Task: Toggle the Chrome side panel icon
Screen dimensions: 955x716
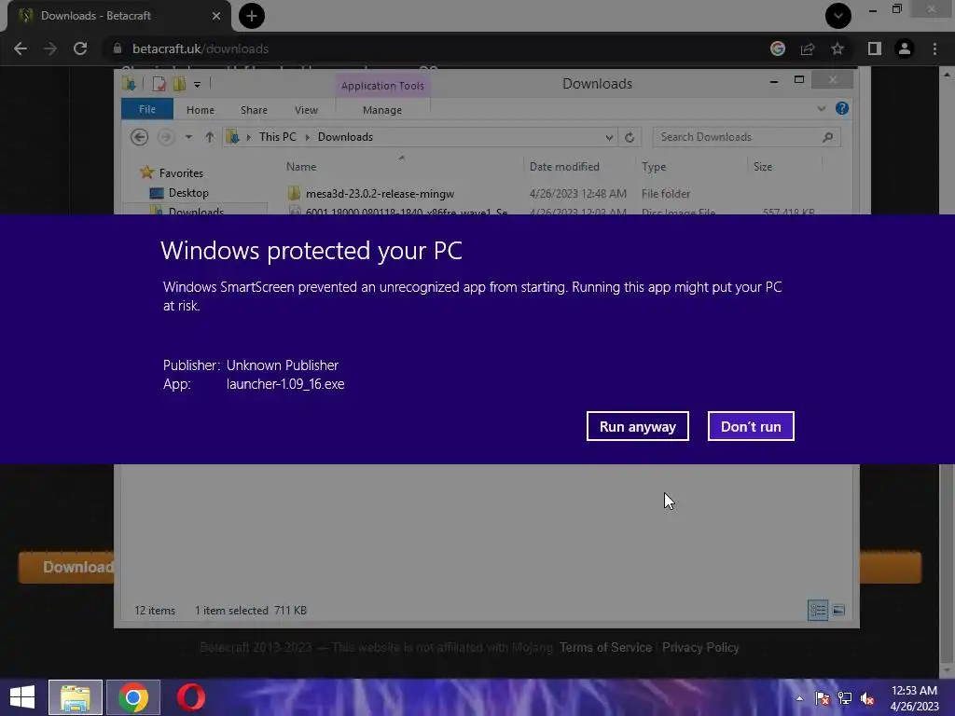Action: (x=875, y=48)
